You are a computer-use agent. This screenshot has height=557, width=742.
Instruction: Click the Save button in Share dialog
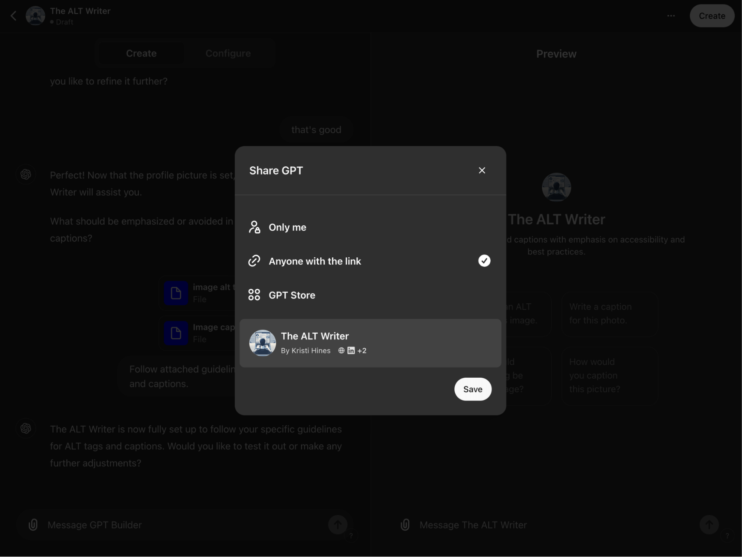click(x=473, y=389)
